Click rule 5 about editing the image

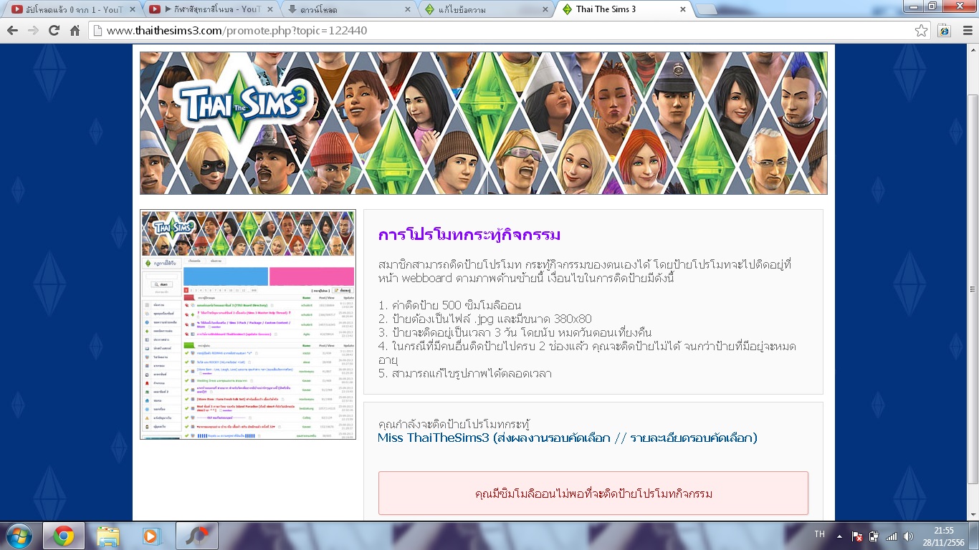click(464, 373)
